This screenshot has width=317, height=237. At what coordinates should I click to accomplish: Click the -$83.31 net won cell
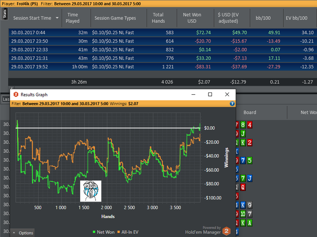coord(203,67)
